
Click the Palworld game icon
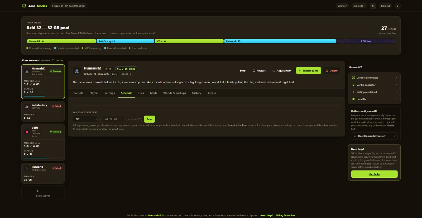27,168
